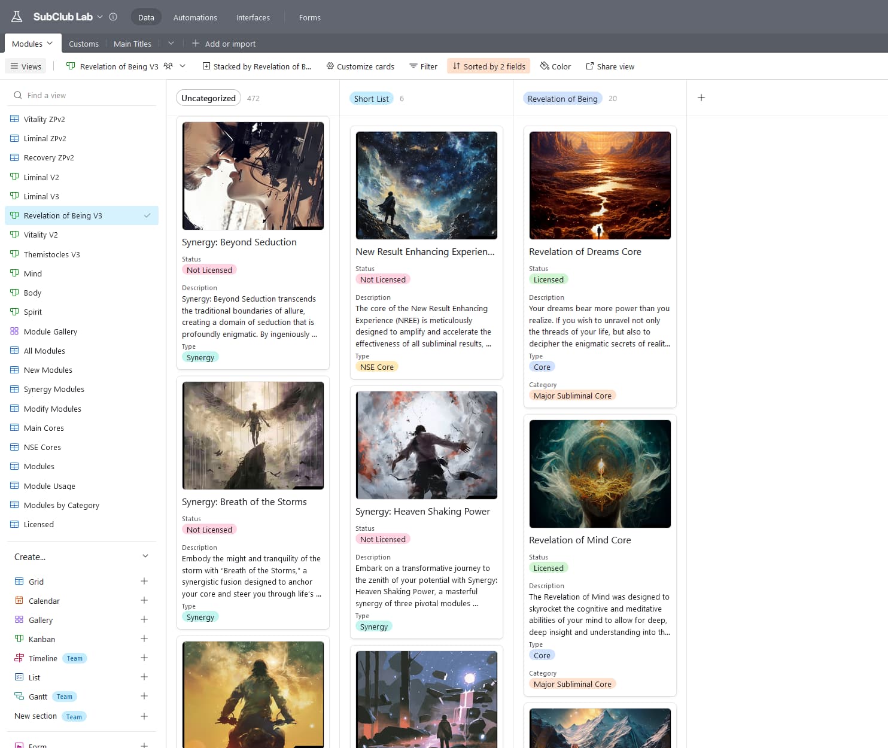The width and height of the screenshot is (888, 748).
Task: Add a new kanban stack with the plus icon
Action: 701,98
